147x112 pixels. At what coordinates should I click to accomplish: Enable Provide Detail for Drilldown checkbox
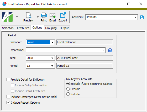point(8,80)
